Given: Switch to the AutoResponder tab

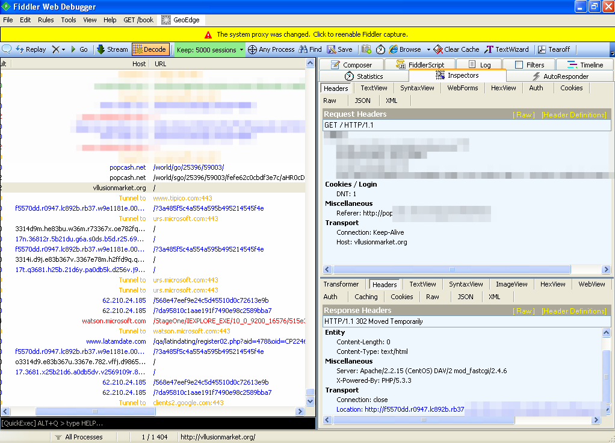Looking at the screenshot, I should click(x=560, y=76).
